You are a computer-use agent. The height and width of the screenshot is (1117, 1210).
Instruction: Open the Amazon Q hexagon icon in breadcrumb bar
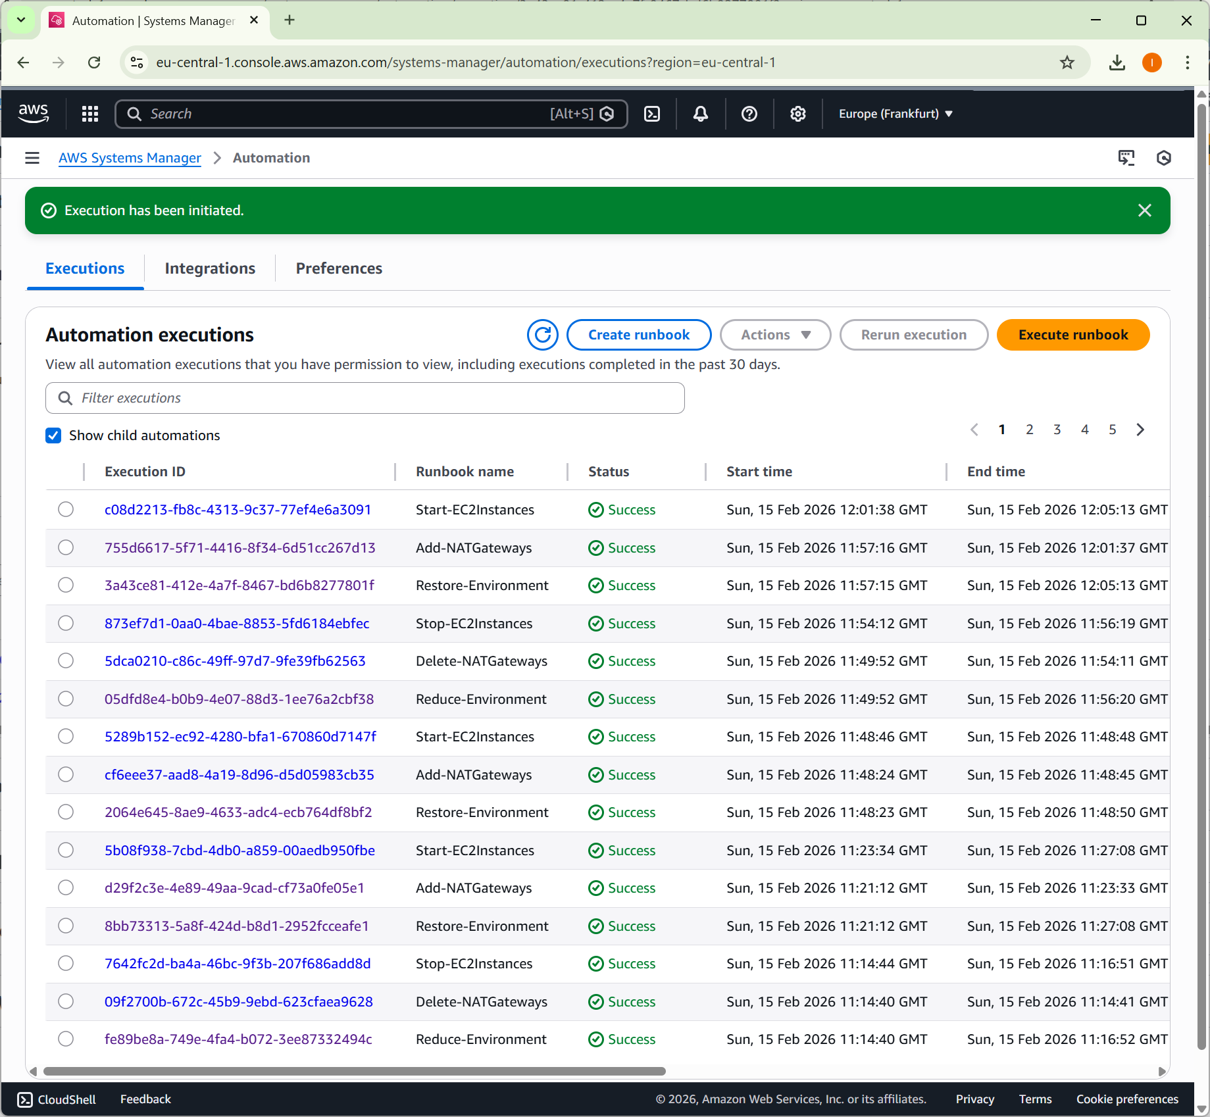point(1164,158)
